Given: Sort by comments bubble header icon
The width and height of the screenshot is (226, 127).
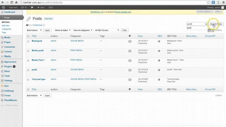Looking at the screenshot, I should click(x=130, y=36).
